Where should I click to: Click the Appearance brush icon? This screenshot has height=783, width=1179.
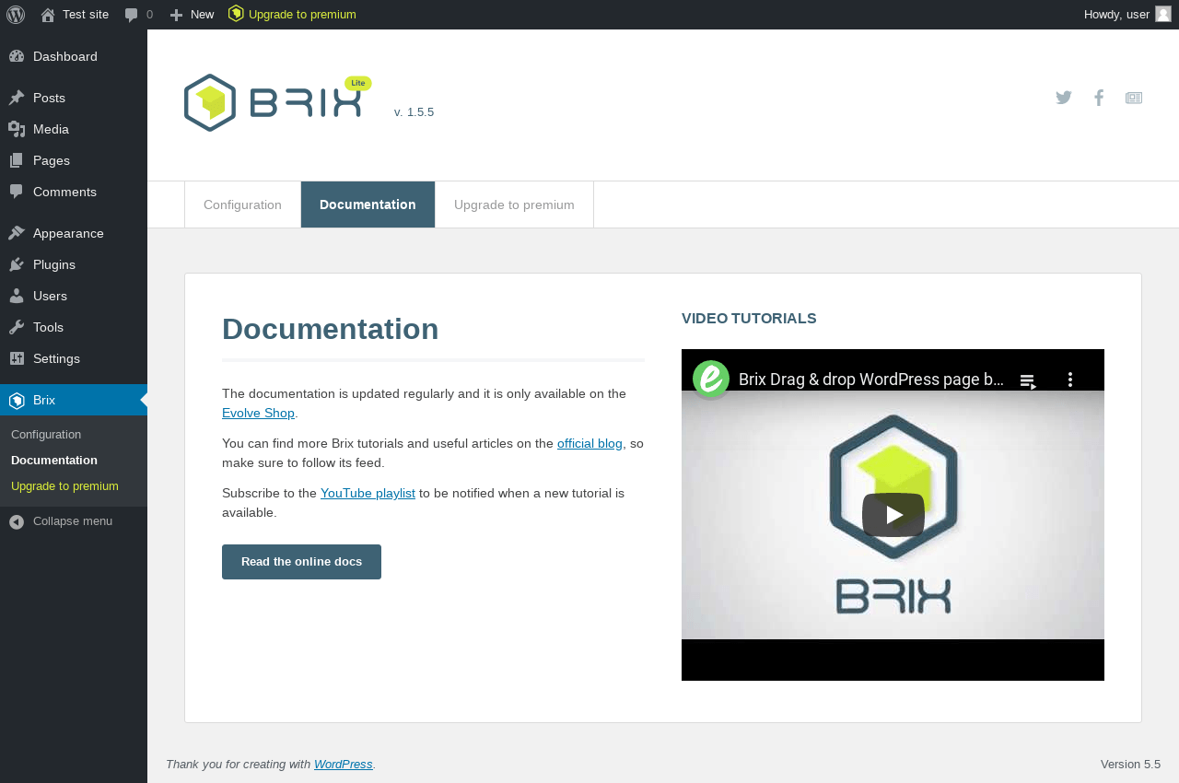coord(17,233)
